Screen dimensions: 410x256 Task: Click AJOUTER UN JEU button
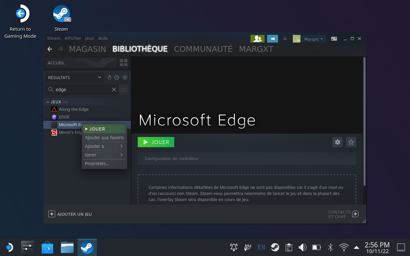tap(70, 214)
